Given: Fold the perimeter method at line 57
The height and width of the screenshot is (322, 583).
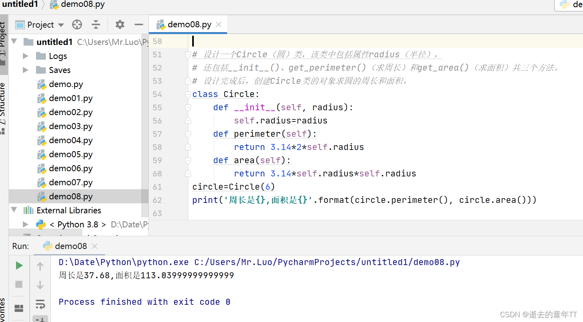Looking at the screenshot, I should click(188, 134).
